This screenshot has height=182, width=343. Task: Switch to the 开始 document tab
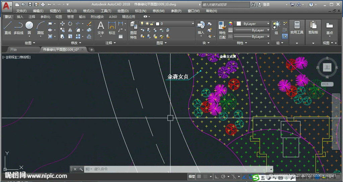[x=13, y=50]
